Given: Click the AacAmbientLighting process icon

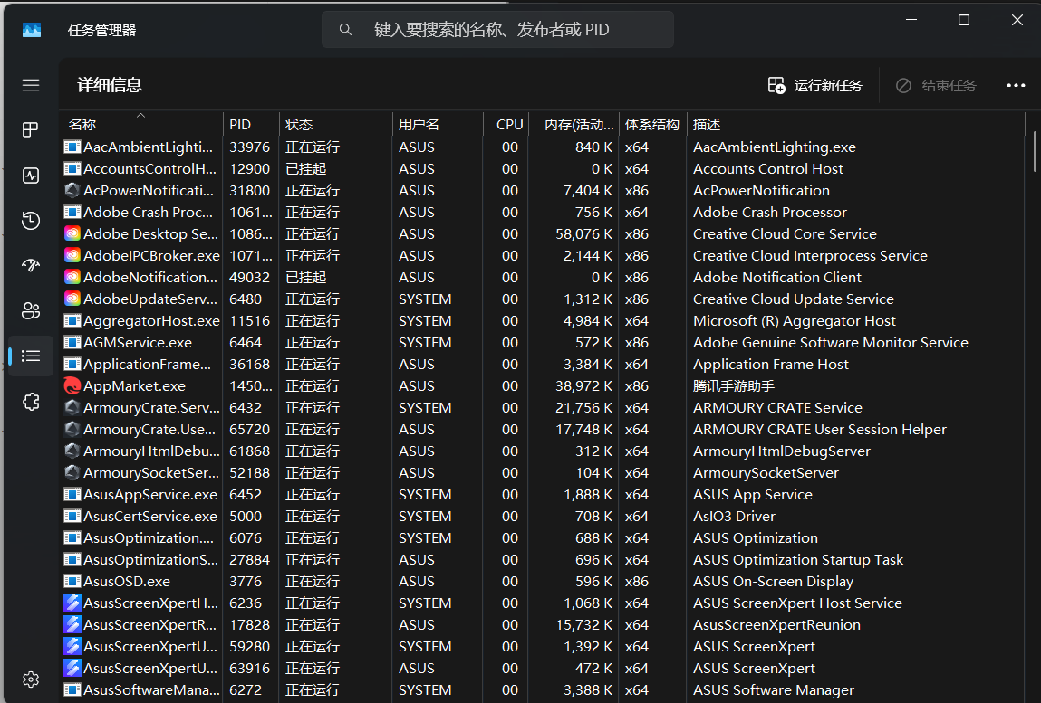Looking at the screenshot, I should point(72,147).
